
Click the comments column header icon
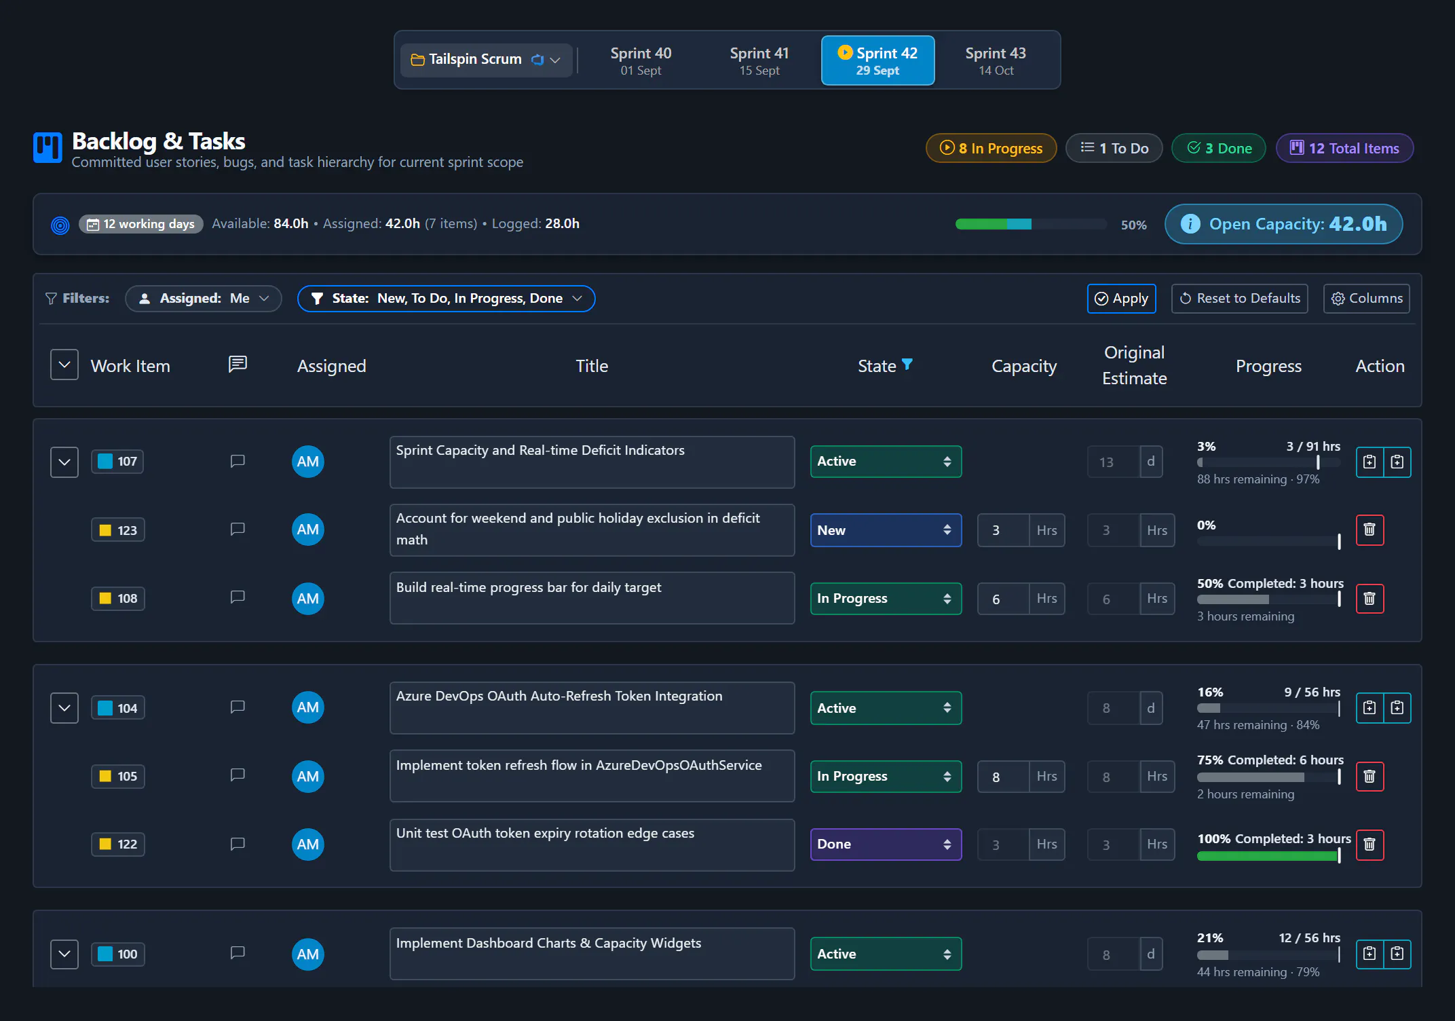point(238,365)
